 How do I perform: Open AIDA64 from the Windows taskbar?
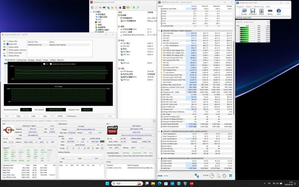pos(192,183)
